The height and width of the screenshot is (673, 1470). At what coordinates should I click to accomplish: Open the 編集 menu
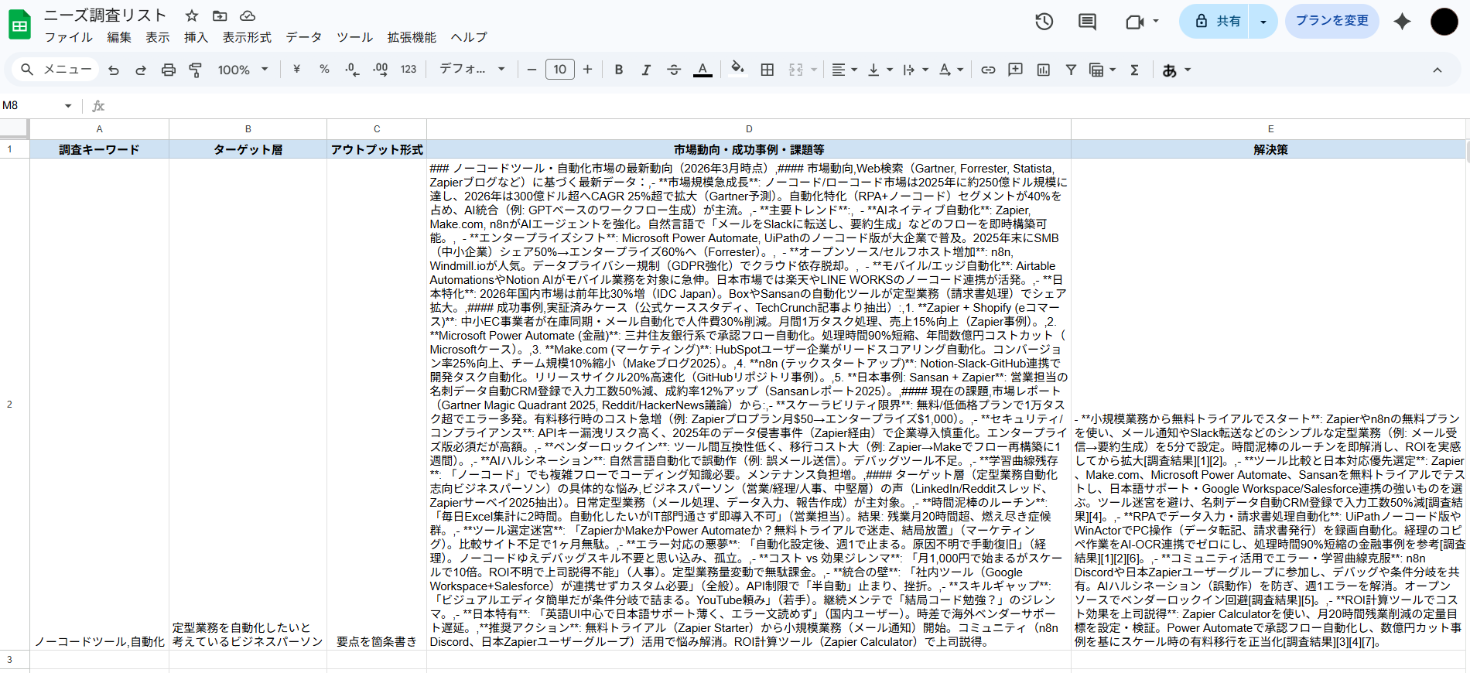click(119, 37)
